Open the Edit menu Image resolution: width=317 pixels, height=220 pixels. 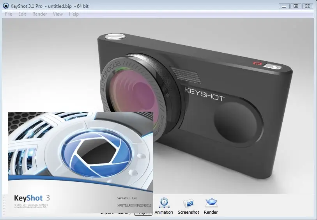(22, 14)
